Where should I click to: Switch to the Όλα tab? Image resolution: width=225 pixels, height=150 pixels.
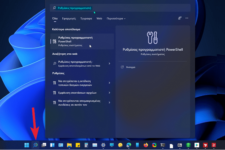coord(55,19)
